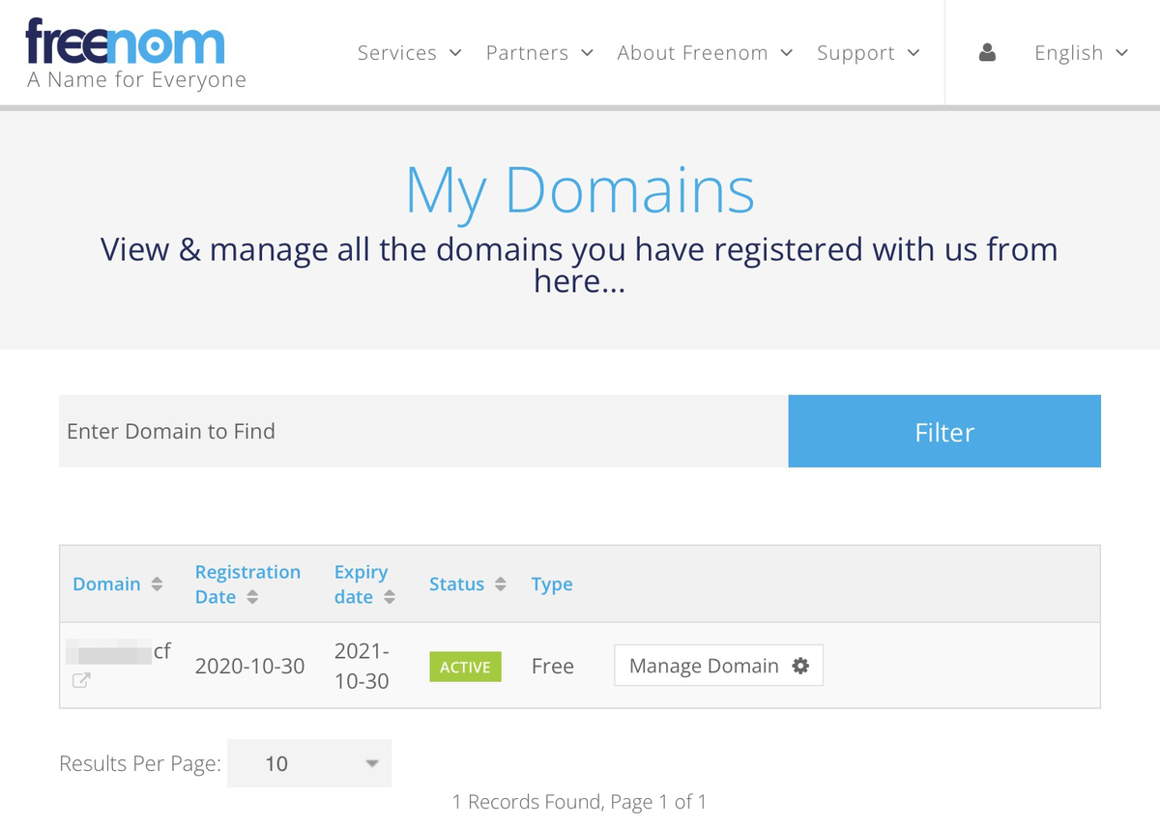Open the About Freenom menu

[705, 53]
